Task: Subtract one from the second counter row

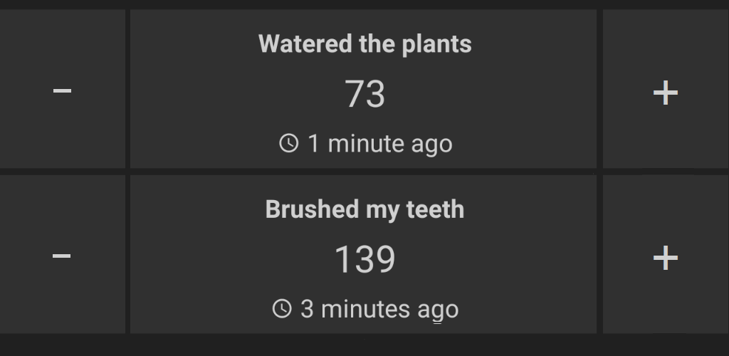Action: pyautogui.click(x=62, y=256)
